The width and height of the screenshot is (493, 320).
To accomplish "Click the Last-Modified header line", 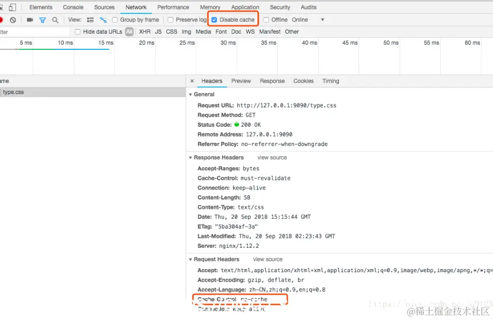I will 266,236.
